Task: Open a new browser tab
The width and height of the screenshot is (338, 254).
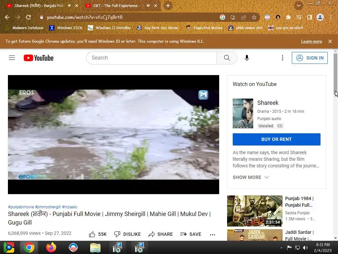Action: pyautogui.click(x=168, y=6)
